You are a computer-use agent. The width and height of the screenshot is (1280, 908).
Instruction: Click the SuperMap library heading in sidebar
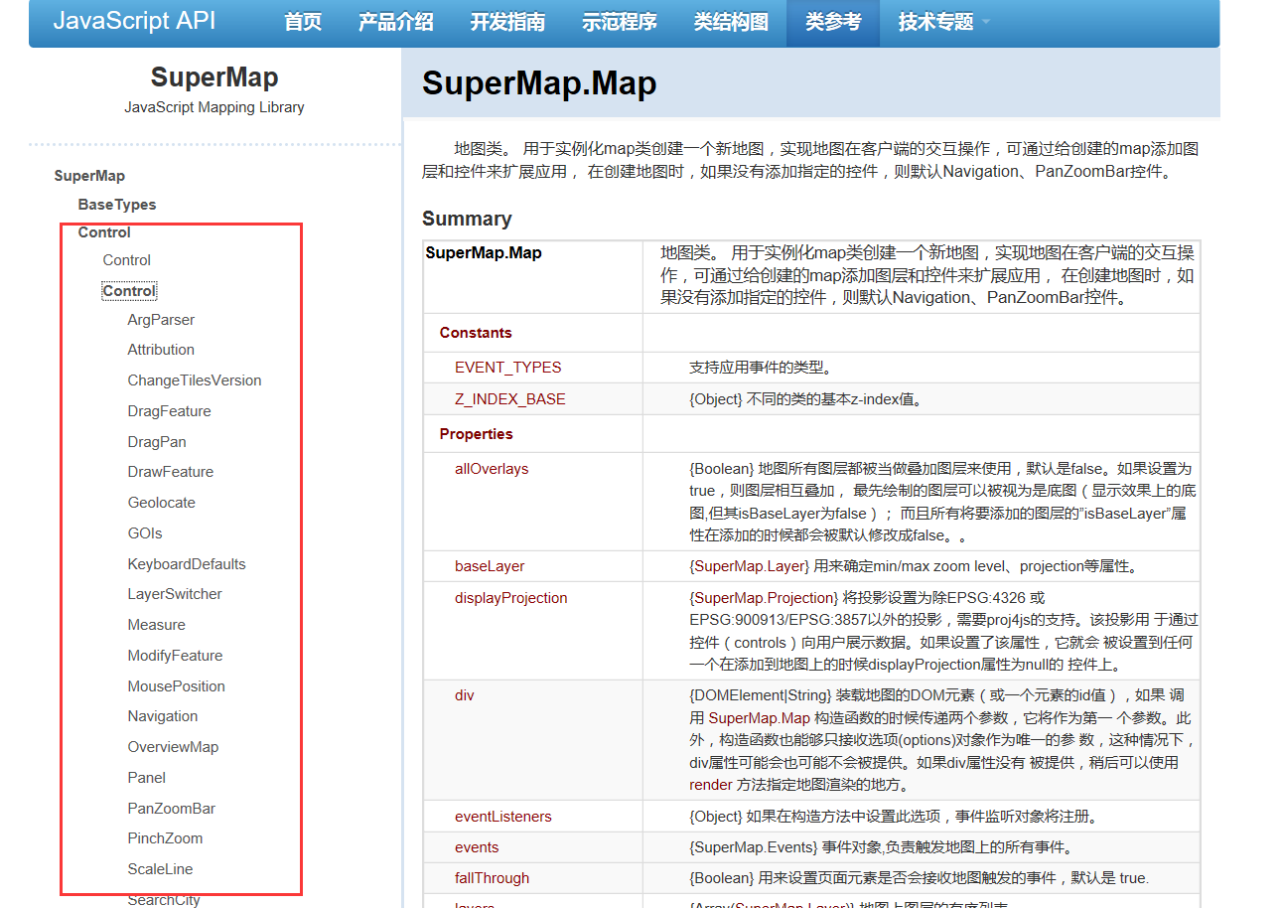coord(214,77)
